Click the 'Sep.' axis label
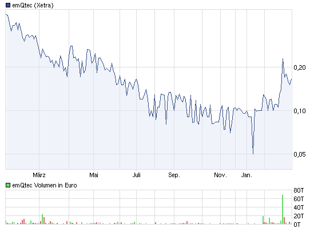Image resolution: width=318 pixels, height=232 pixels. pos(174,175)
